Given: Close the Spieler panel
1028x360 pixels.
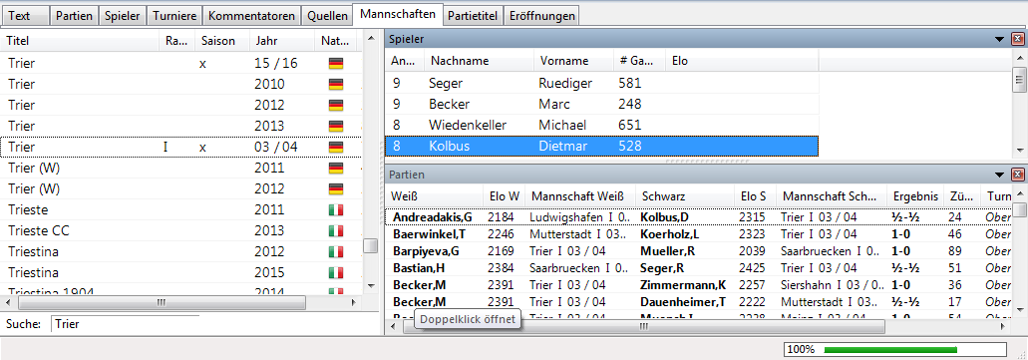Looking at the screenshot, I should tap(1017, 39).
